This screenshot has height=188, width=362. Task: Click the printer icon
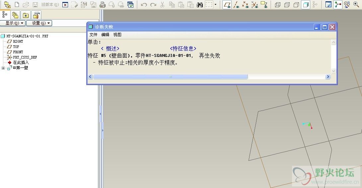point(103,5)
